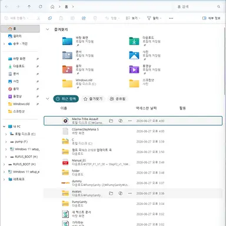The height and width of the screenshot is (226, 226).
Task: Open Documents folder icon in pinned grid
Action: pos(67,55)
